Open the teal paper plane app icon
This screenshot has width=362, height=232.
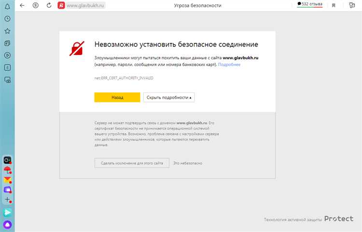pyautogui.click(x=7, y=212)
